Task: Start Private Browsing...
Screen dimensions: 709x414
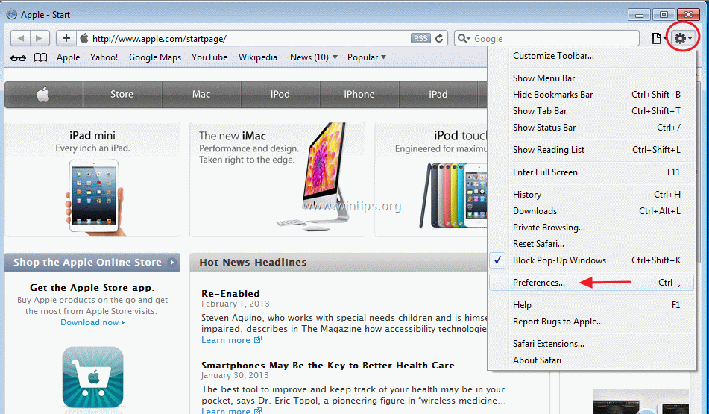Action: [591, 228]
